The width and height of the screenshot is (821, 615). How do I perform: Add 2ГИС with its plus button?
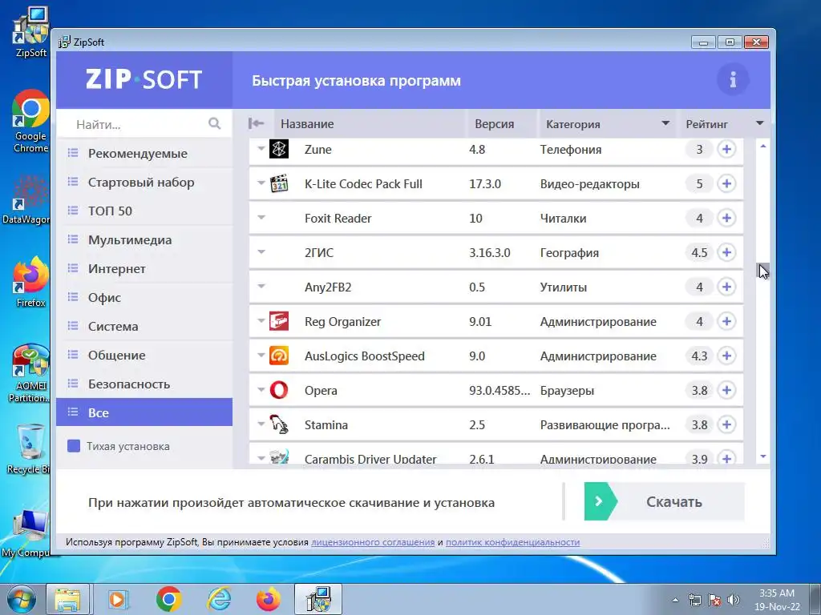[x=726, y=252]
